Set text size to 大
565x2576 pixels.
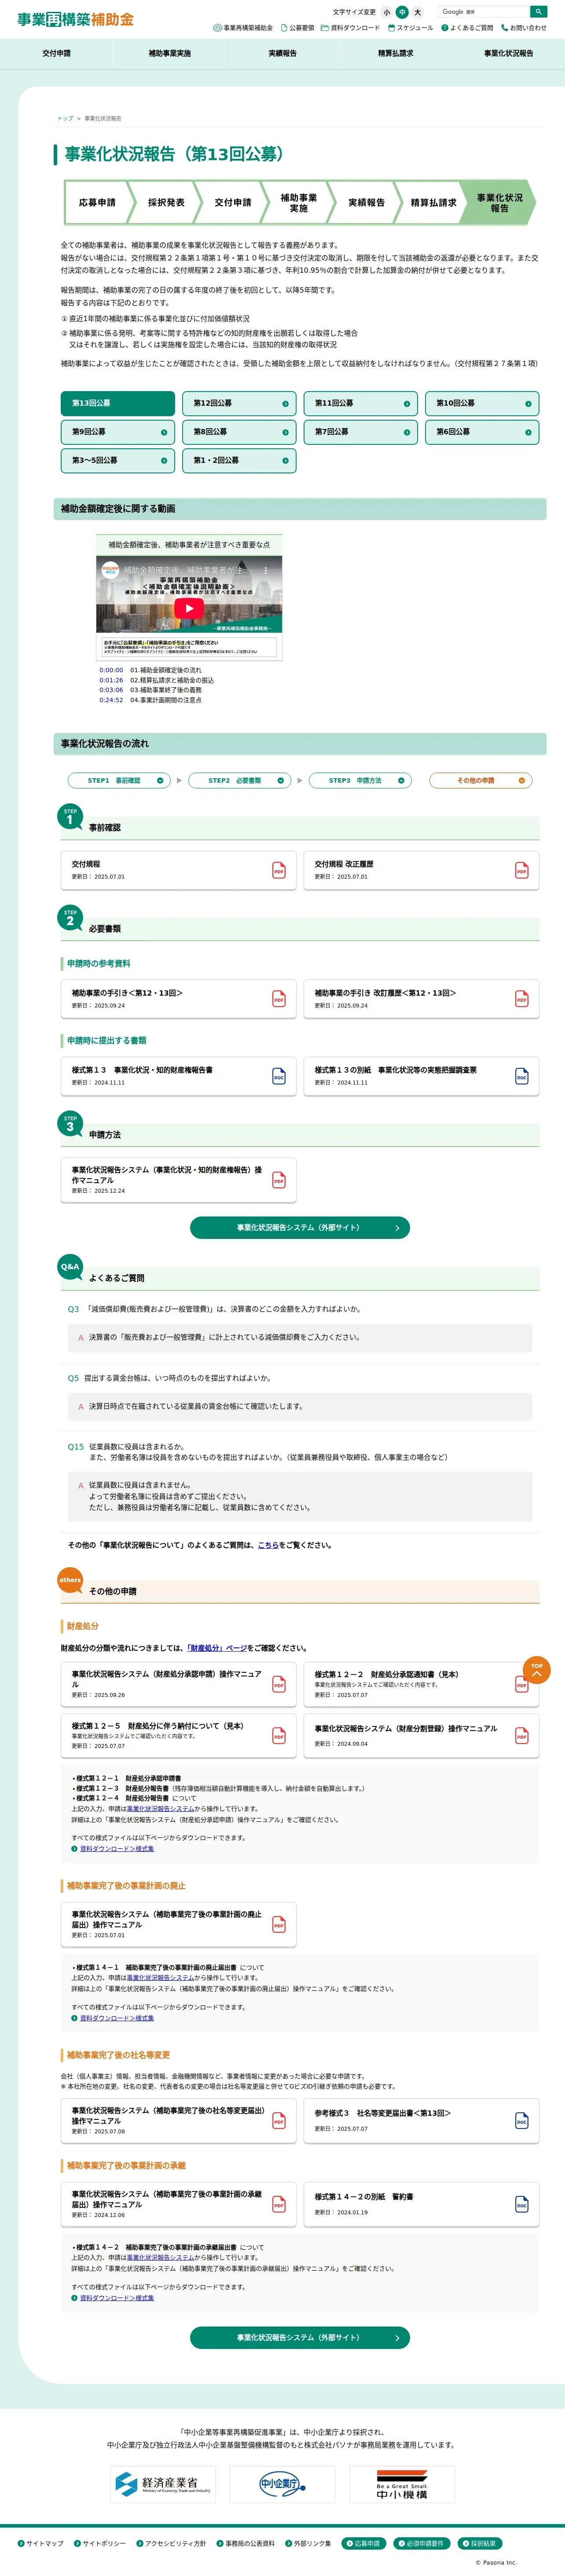coord(417,12)
